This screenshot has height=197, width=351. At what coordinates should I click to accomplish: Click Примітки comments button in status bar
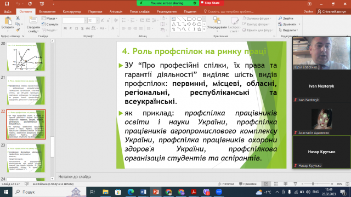tap(248, 184)
